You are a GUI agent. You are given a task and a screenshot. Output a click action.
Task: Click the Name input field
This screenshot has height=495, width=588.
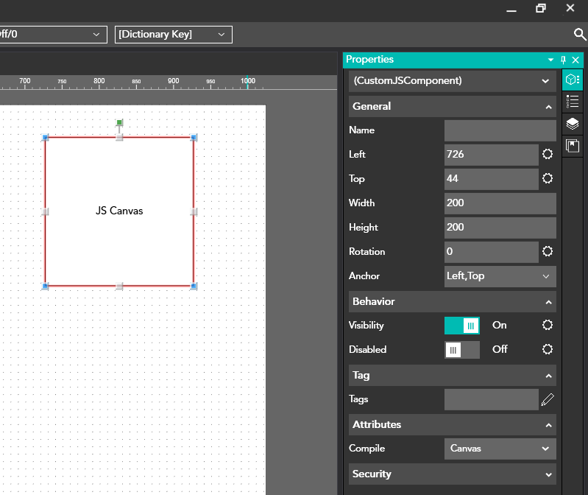pyautogui.click(x=500, y=130)
